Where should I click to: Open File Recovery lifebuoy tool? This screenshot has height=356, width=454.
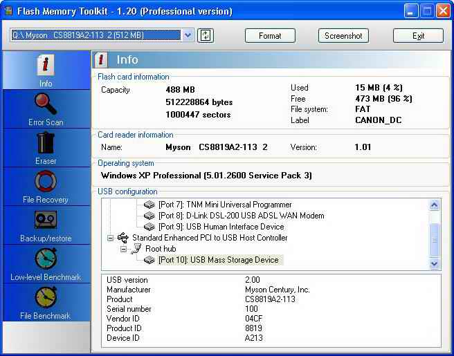coord(46,187)
